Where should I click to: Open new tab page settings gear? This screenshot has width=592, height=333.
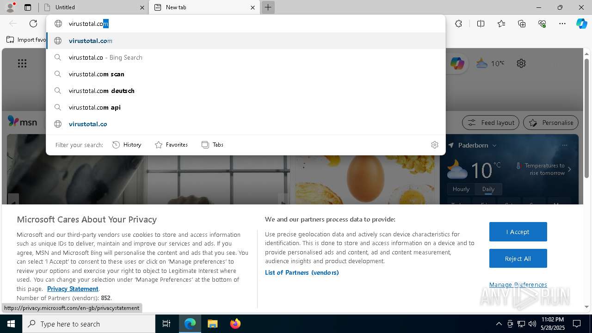click(521, 63)
